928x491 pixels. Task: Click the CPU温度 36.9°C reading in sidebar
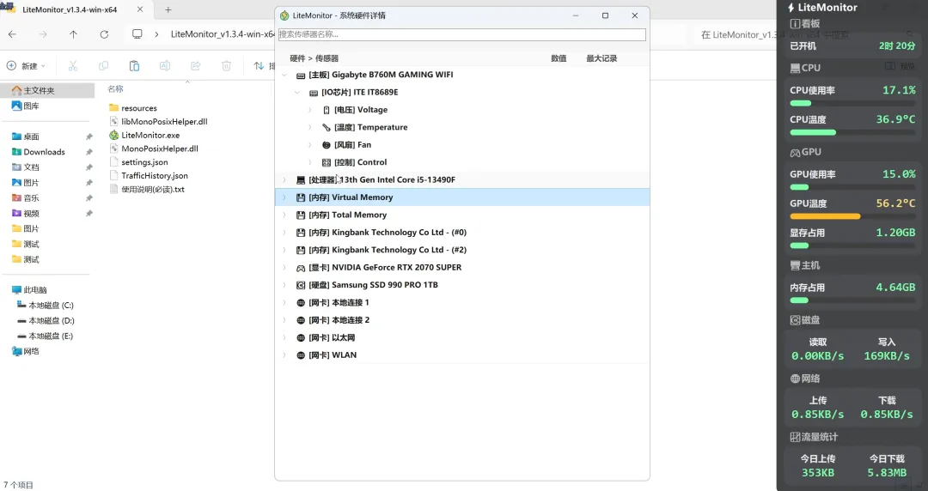pos(895,119)
